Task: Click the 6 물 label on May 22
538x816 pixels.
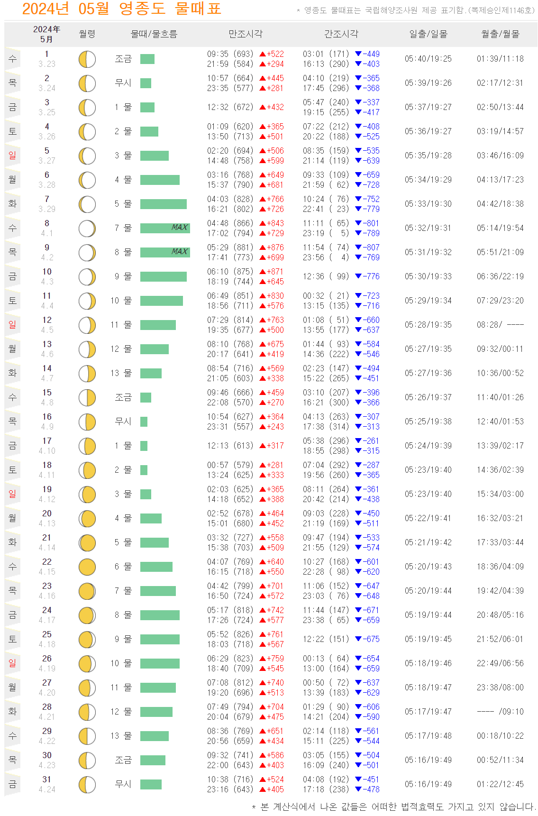Action: point(123,567)
